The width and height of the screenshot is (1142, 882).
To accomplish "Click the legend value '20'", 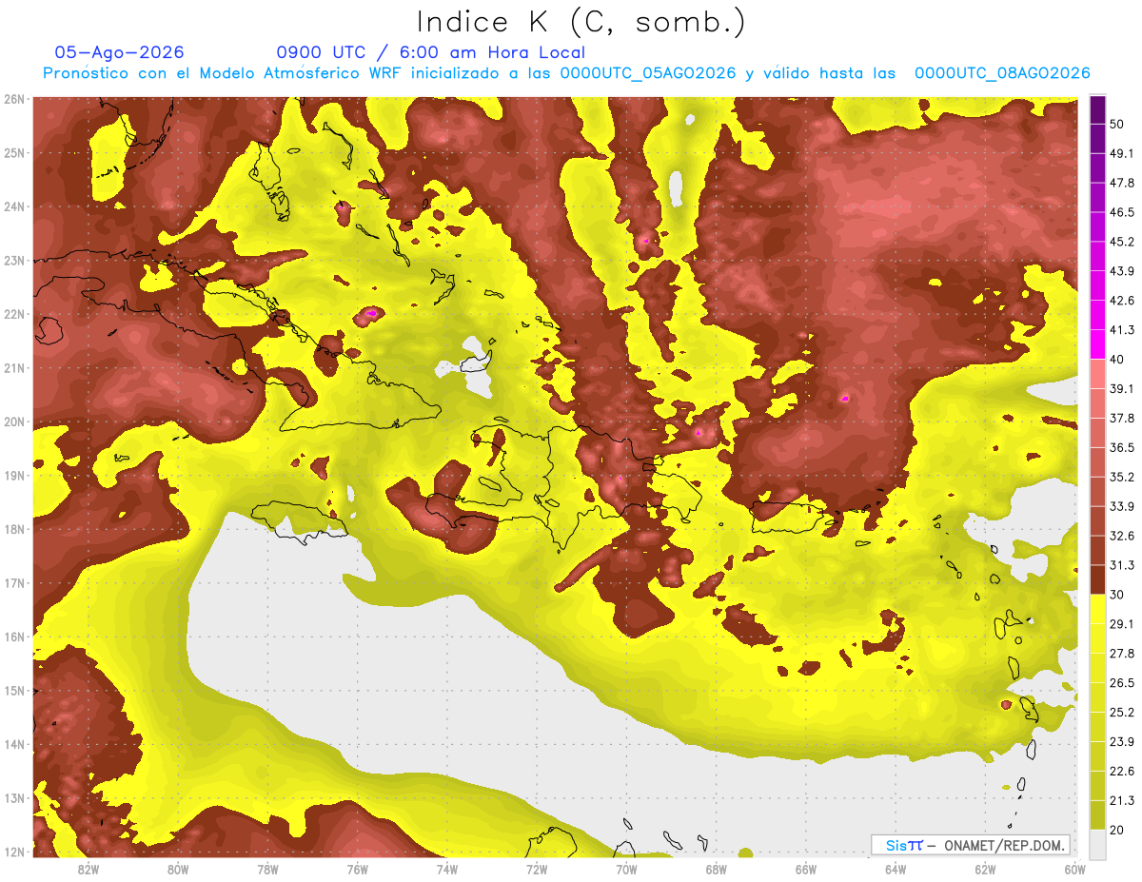I will (1117, 829).
